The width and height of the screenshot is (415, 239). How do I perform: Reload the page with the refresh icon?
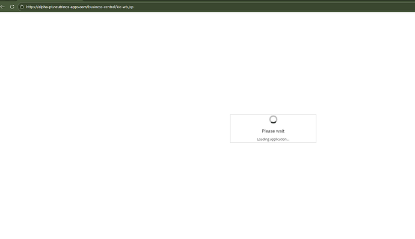[x=12, y=7]
